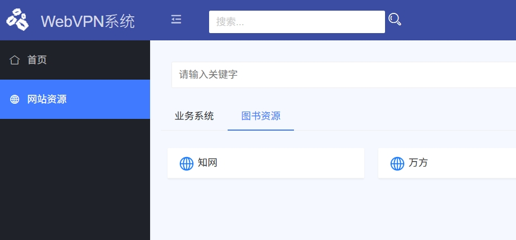This screenshot has width=516, height=240.
Task: Click the WebVPN系统 title text
Action: (88, 21)
